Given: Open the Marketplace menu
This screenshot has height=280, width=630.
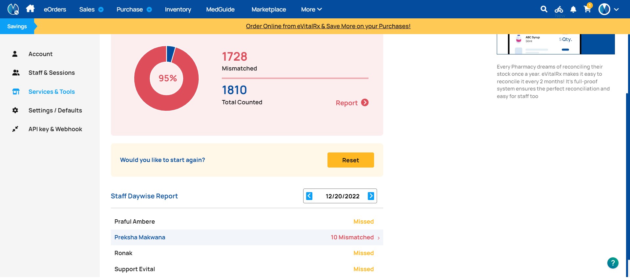Looking at the screenshot, I should click(269, 10).
